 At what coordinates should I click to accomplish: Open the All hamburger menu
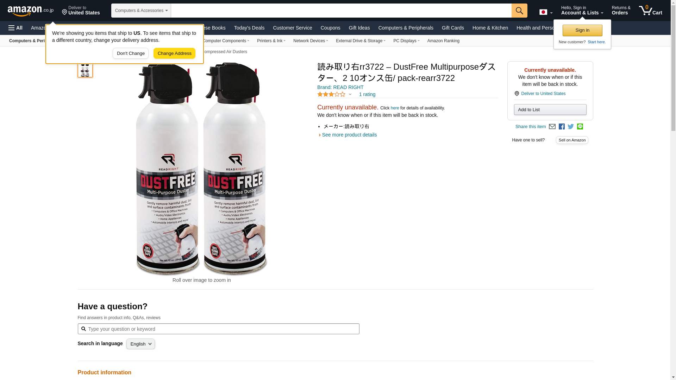[x=15, y=28]
